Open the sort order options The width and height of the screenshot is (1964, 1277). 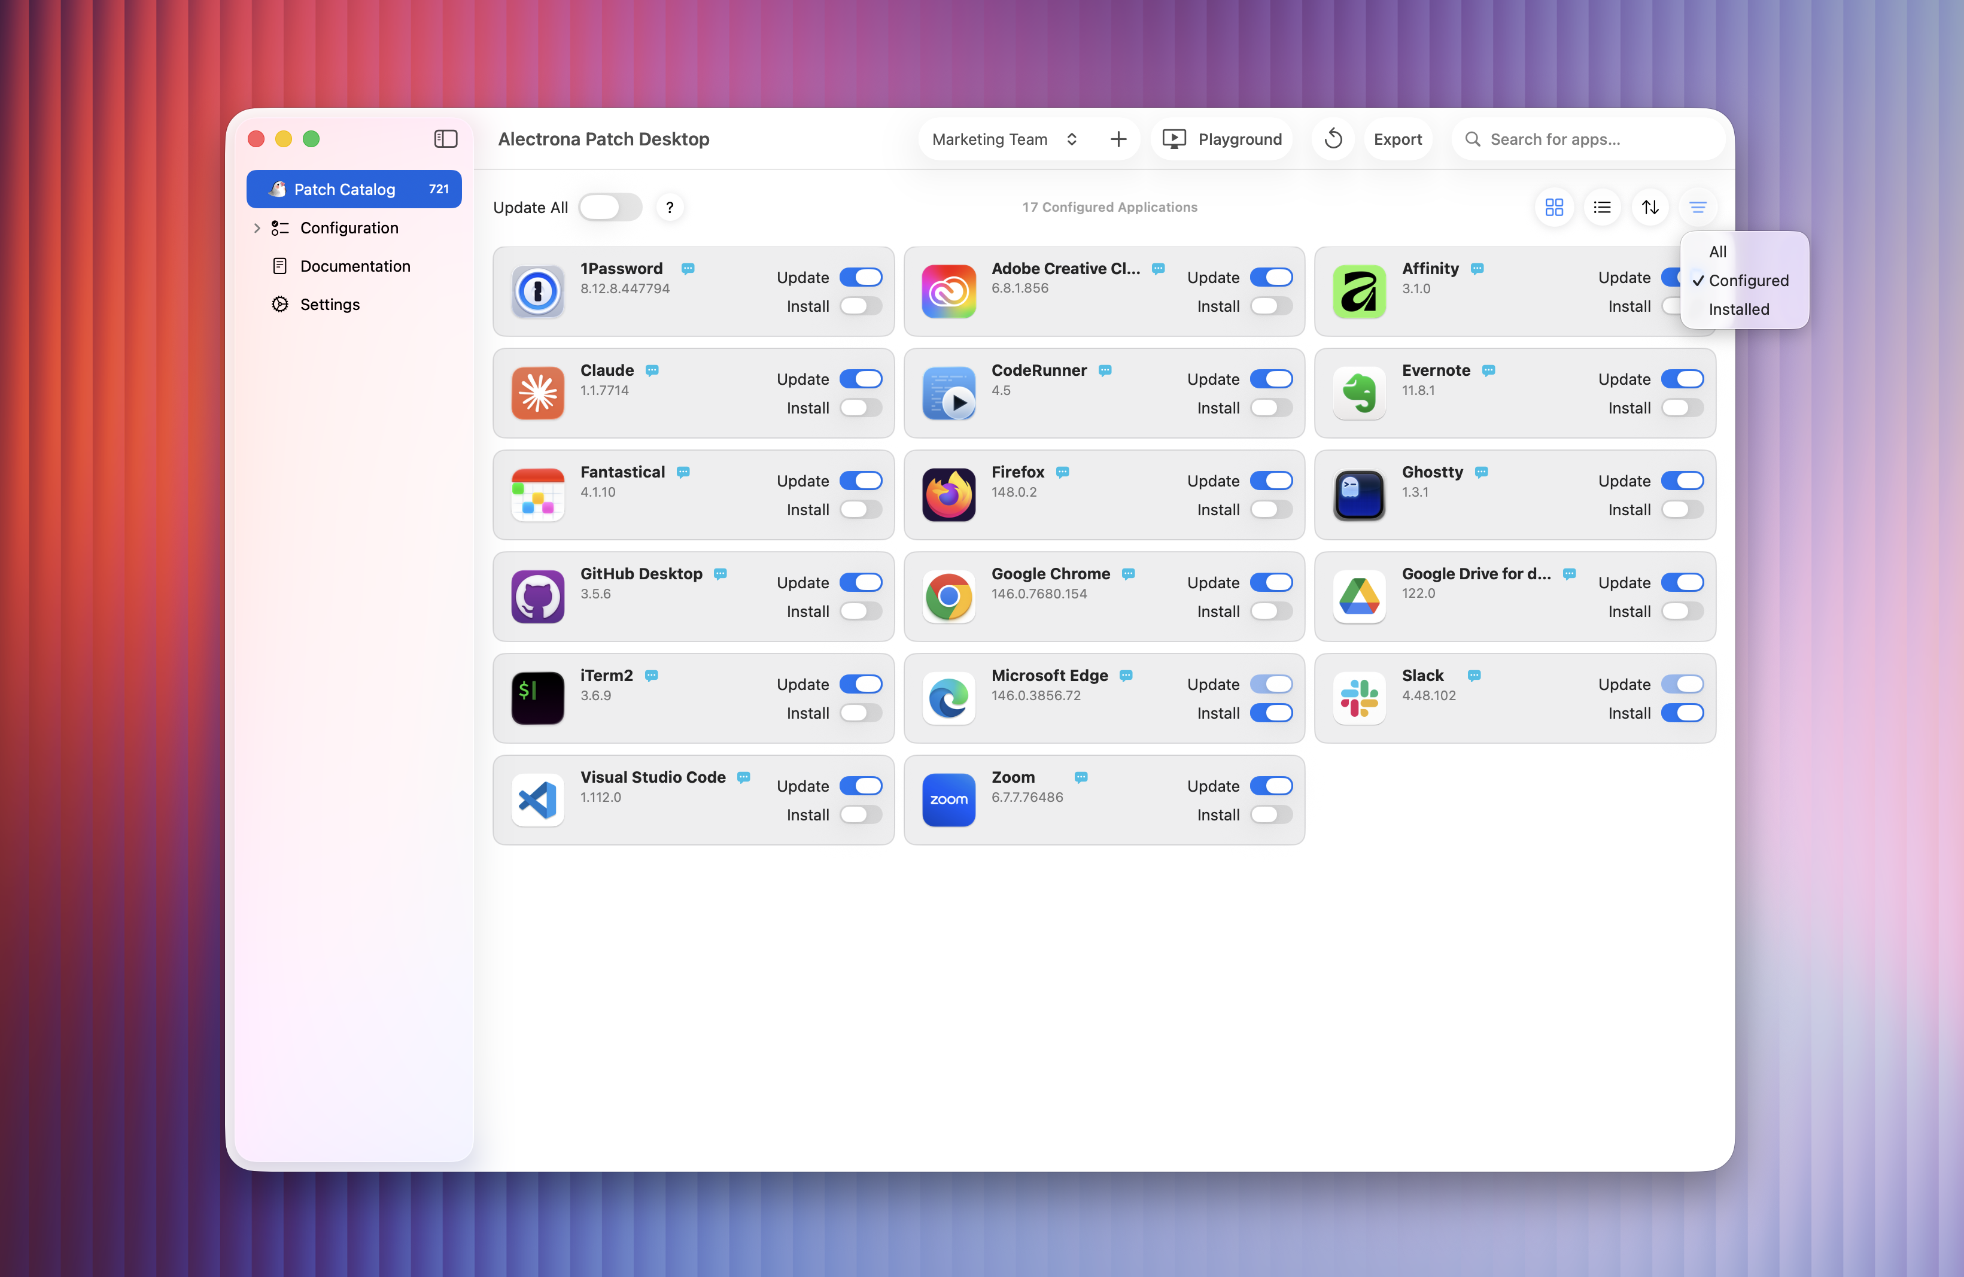[1650, 207]
